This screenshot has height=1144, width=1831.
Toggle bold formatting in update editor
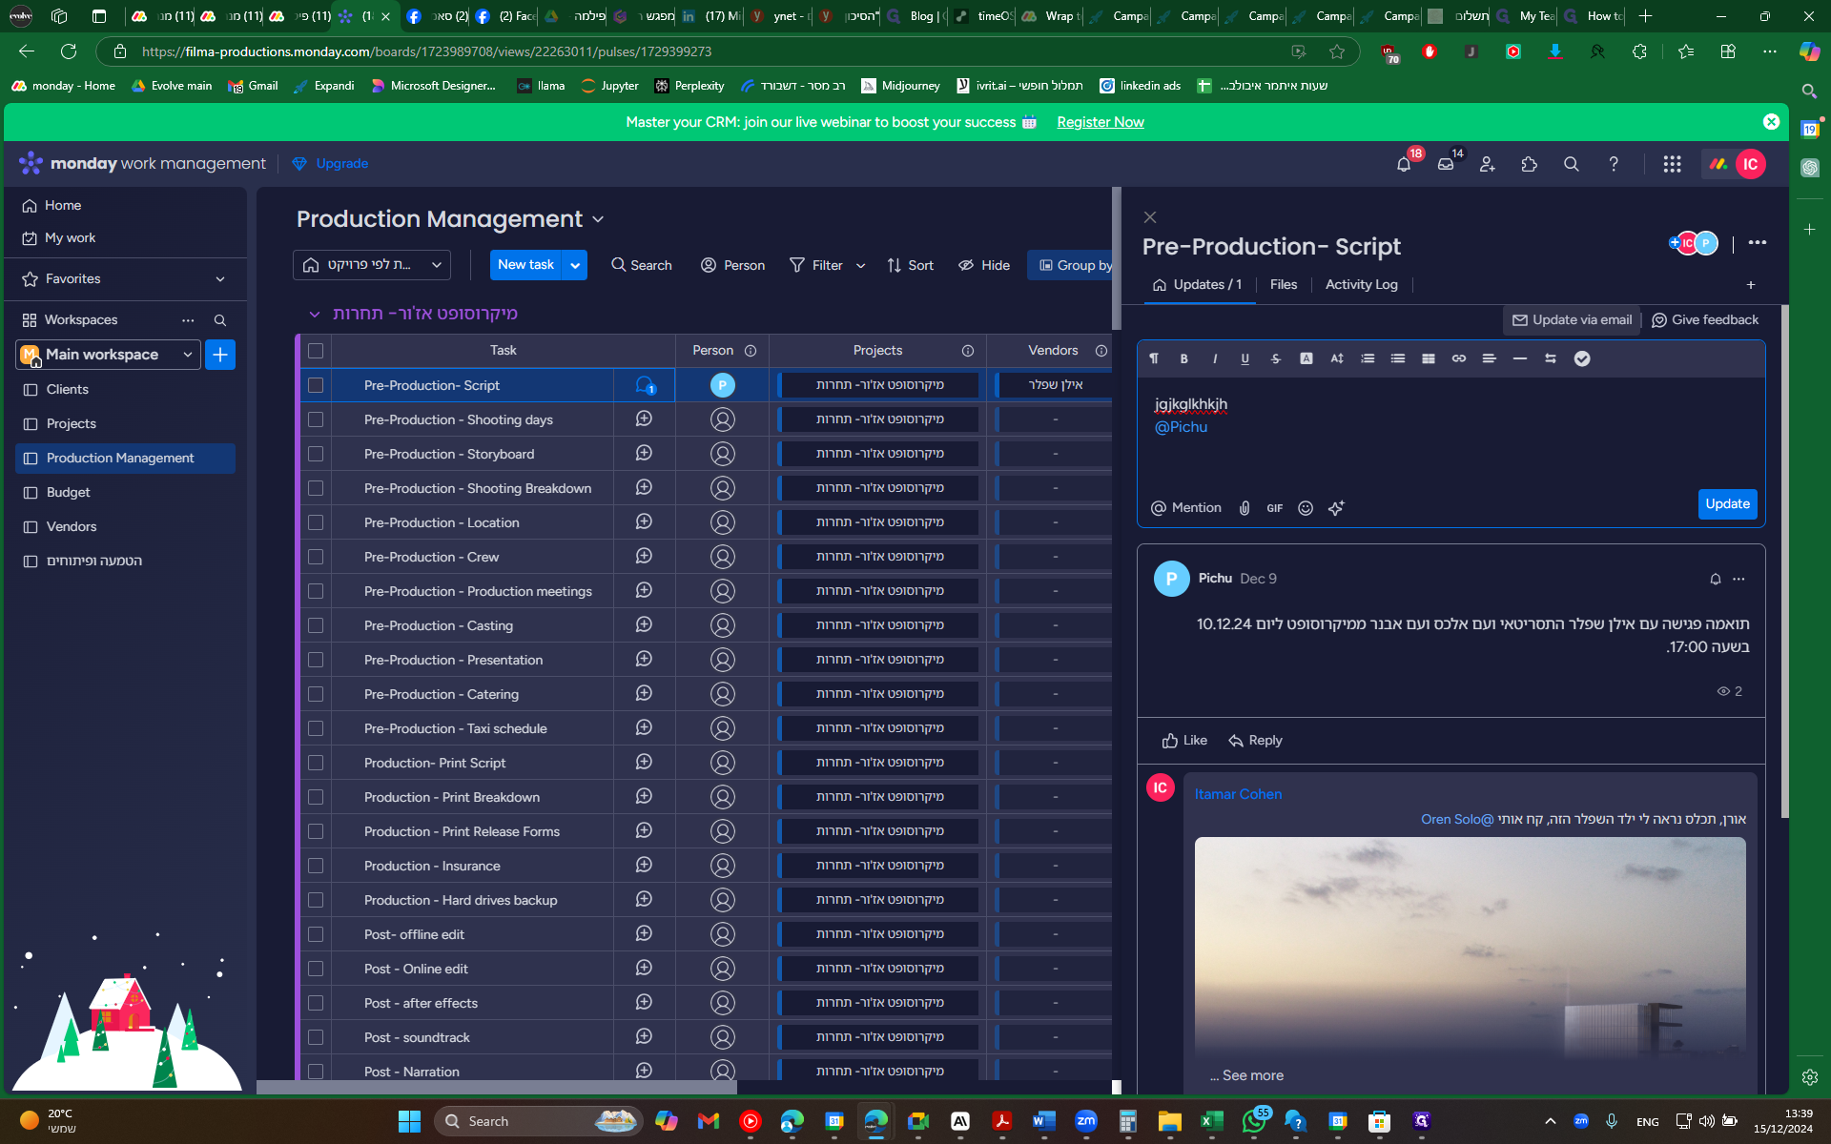[x=1183, y=358]
